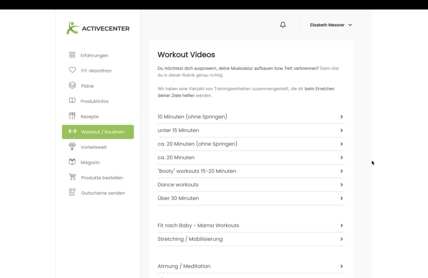This screenshot has height=278, width=428.
Task: Open the Elisabeth Messner account dropdown
Action: tap(331, 25)
